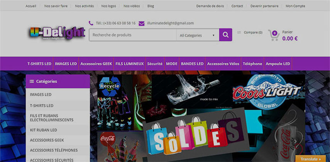This screenshot has height=162, width=330.
Task: Click Demande de devis link
Action: [210, 6]
